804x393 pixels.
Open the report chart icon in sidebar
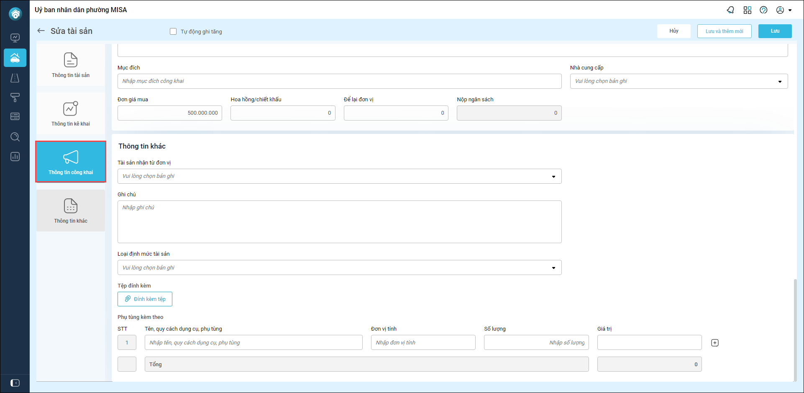(15, 157)
